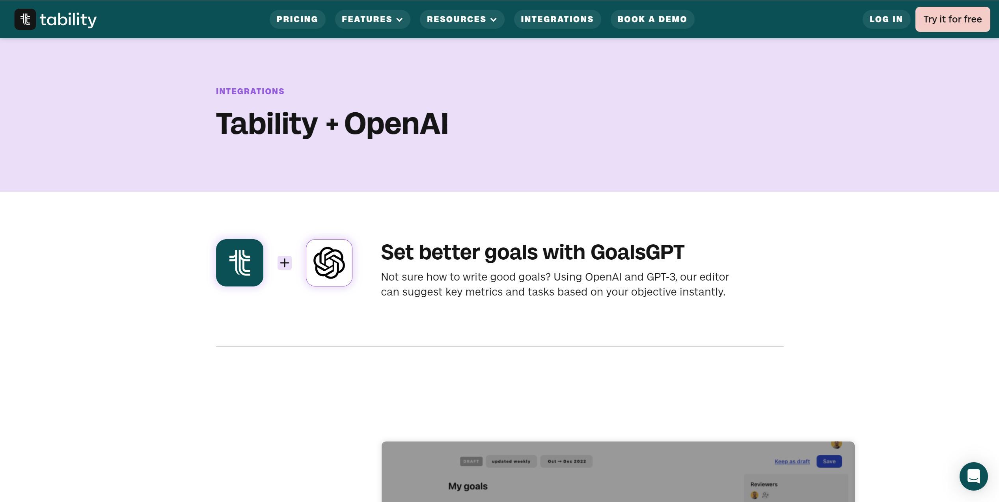The height and width of the screenshot is (502, 999).
Task: Click the reviewer avatar under Reviewers
Action: pyautogui.click(x=754, y=495)
